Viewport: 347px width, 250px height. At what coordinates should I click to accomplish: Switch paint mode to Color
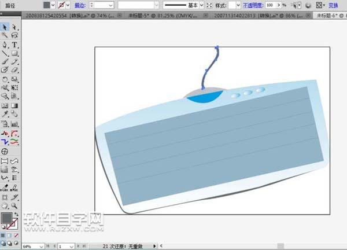(3, 235)
